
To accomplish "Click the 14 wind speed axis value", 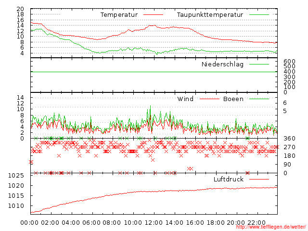I will 20,97.
